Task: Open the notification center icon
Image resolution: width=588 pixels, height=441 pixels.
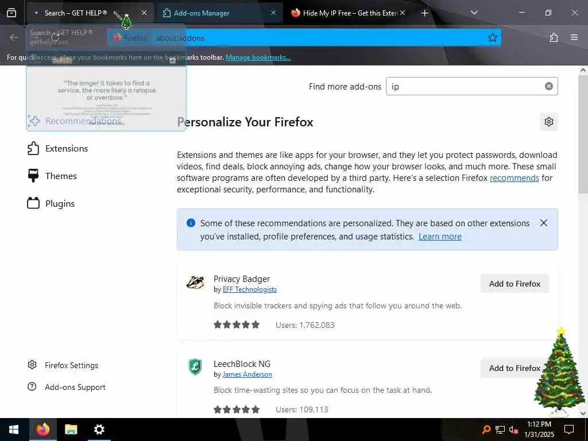Action: 569,430
